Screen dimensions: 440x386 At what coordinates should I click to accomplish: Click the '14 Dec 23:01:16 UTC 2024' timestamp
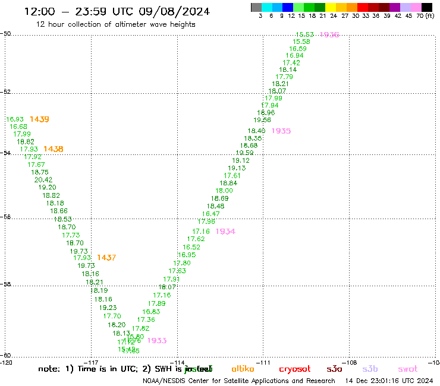[389, 381]
